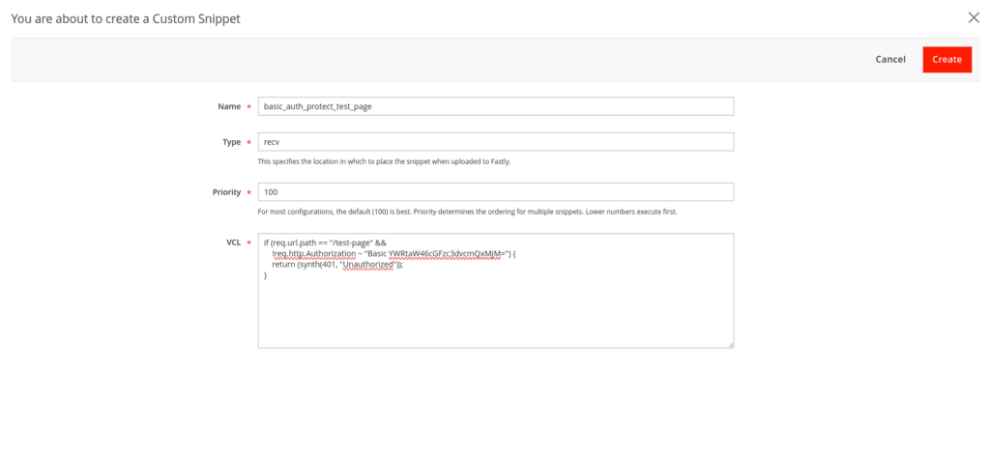Click the line 'return (synth(401, "Unauthorized"));'
The height and width of the screenshot is (457, 990).
pyautogui.click(x=337, y=265)
